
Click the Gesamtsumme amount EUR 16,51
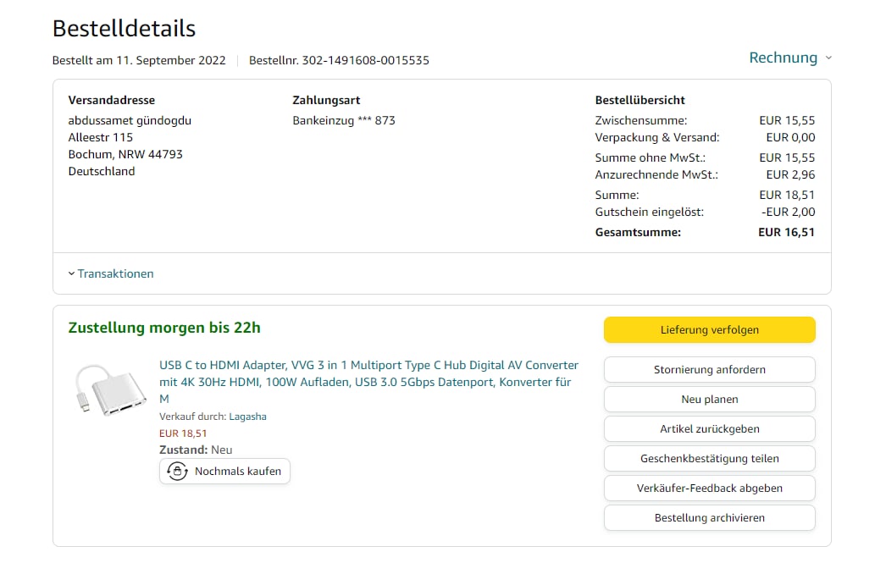click(786, 232)
